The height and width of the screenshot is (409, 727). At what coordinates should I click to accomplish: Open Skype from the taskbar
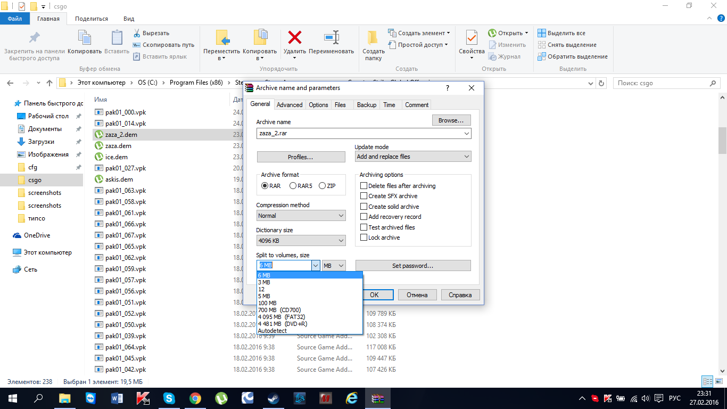click(x=169, y=398)
